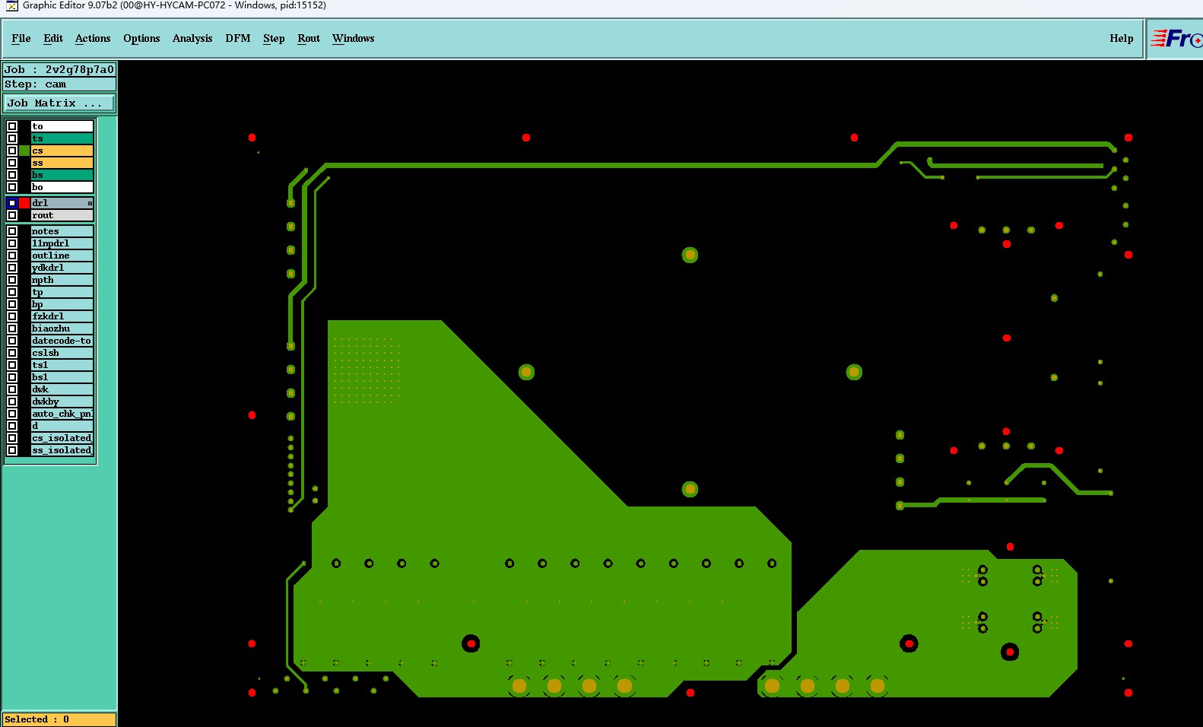Select the 'ss' layer name
This screenshot has width=1203, height=727.
point(62,163)
